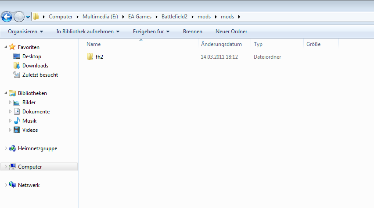Open In Bibliothek aufnehmen menu
Screen dimensions: 374x208
88,32
